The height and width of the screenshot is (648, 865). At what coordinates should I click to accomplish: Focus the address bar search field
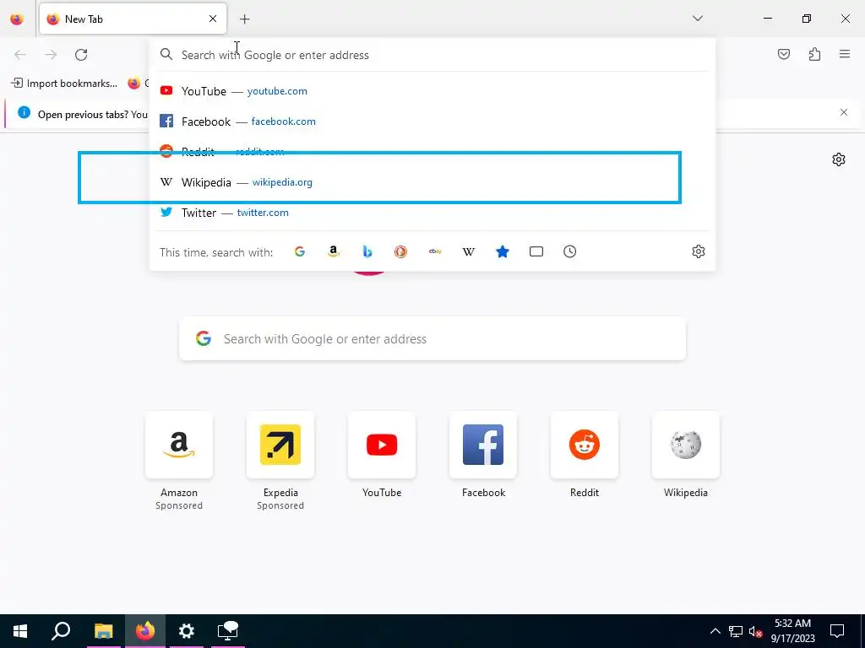click(432, 55)
